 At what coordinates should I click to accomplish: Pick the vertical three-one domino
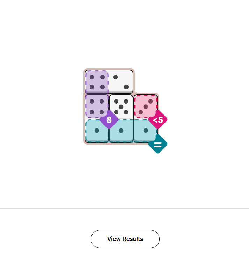point(146,118)
